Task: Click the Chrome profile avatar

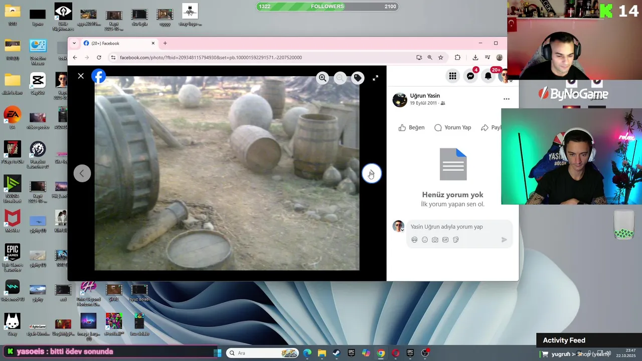Action: [x=500, y=58]
